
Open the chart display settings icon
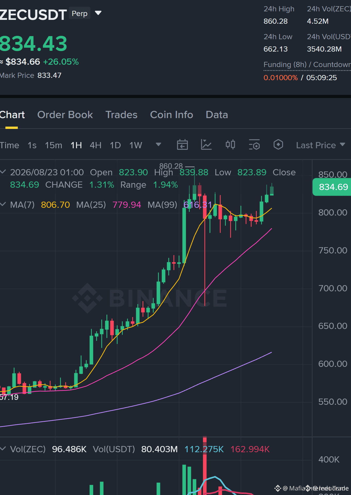pos(254,145)
